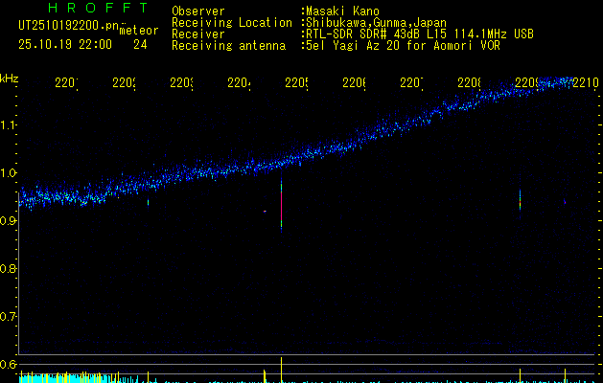
Task: Click the 0.6 kHz frequency tick label
Action: point(9,365)
